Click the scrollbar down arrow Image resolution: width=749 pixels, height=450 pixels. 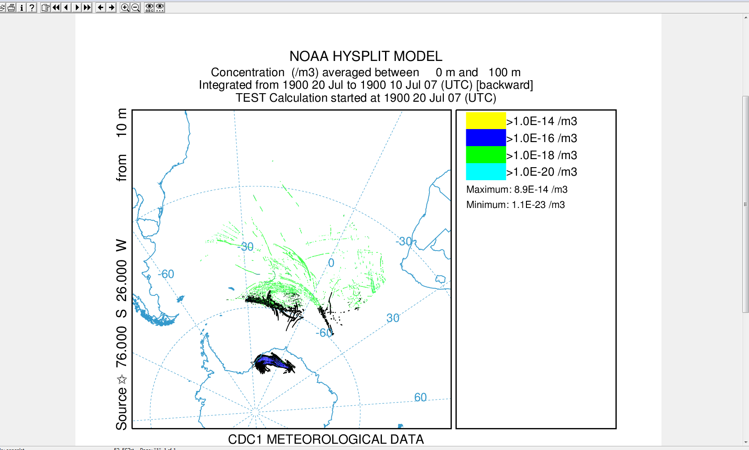[x=745, y=442]
